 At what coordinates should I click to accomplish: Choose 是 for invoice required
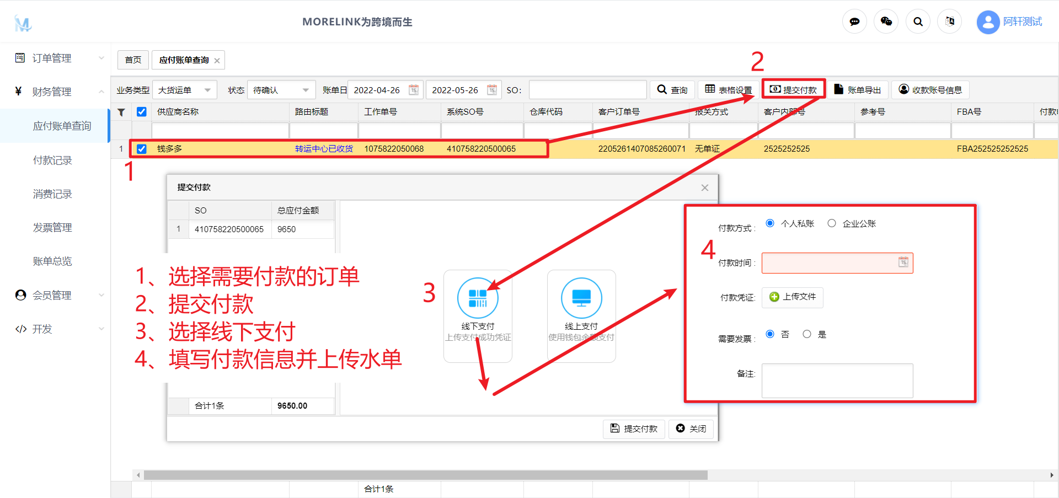click(x=807, y=334)
